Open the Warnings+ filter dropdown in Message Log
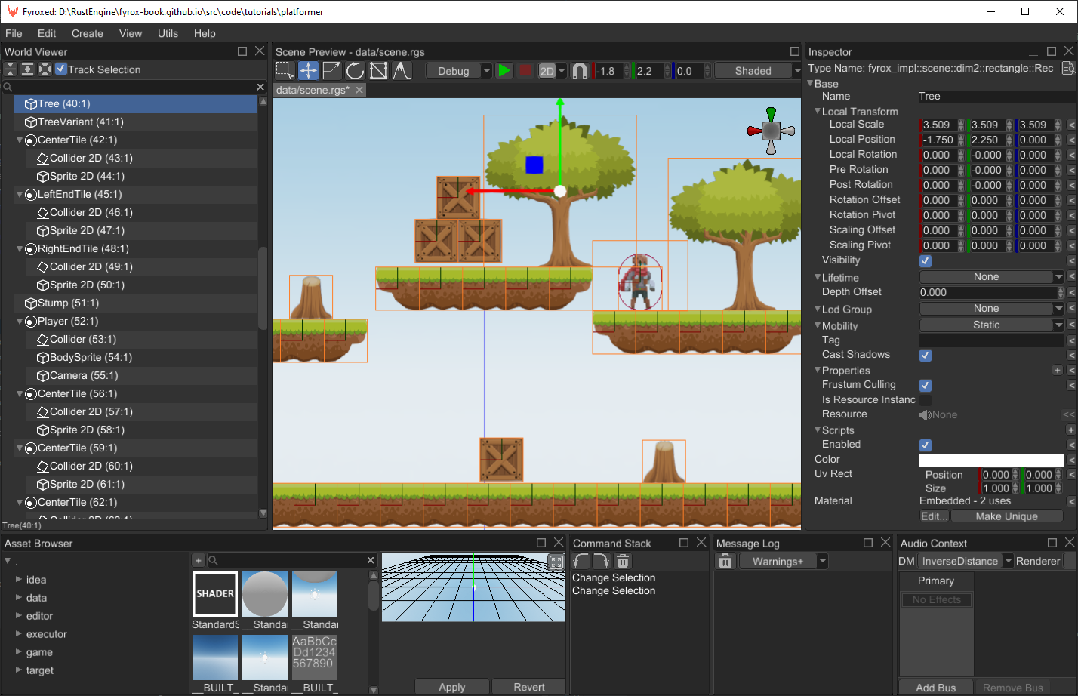1078x696 pixels. tap(784, 561)
